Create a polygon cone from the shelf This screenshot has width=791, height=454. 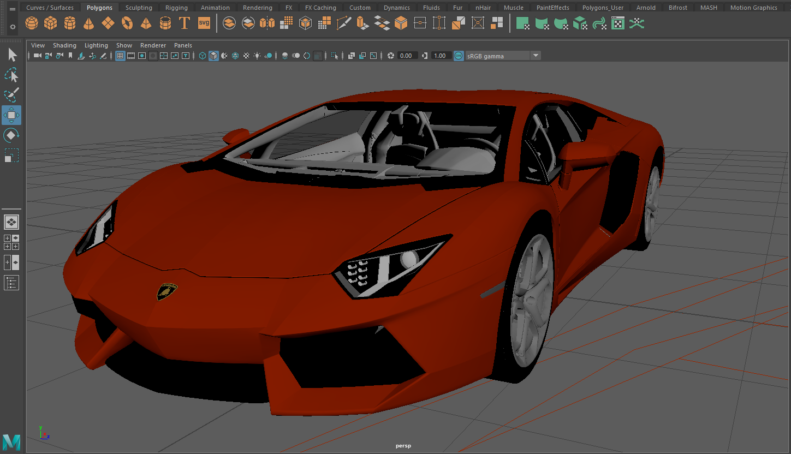point(89,23)
